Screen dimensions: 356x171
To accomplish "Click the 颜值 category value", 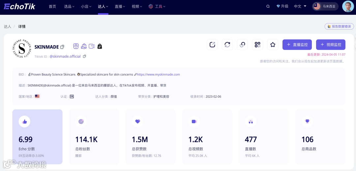I will (114, 96).
